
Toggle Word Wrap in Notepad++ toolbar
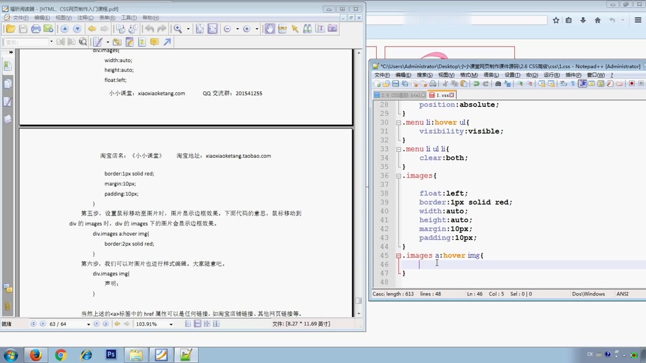coord(565,84)
